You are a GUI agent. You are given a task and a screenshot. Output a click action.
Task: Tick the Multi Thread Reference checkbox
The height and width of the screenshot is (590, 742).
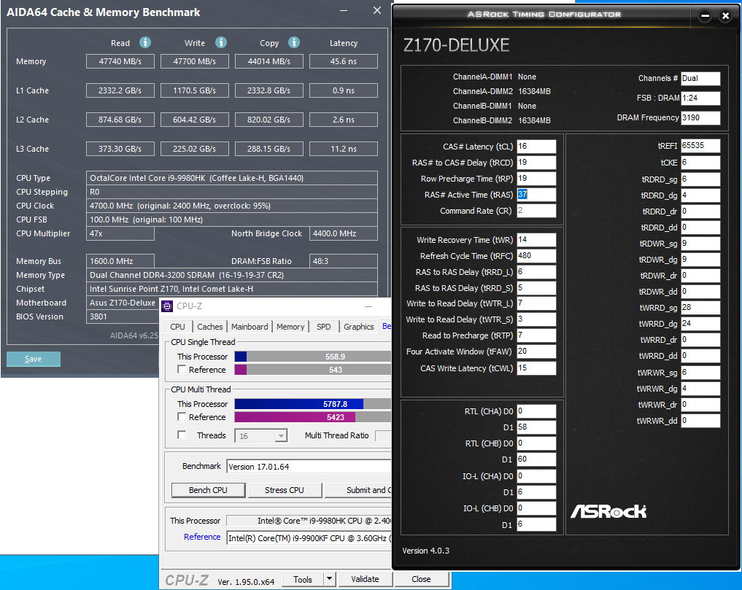pos(182,416)
